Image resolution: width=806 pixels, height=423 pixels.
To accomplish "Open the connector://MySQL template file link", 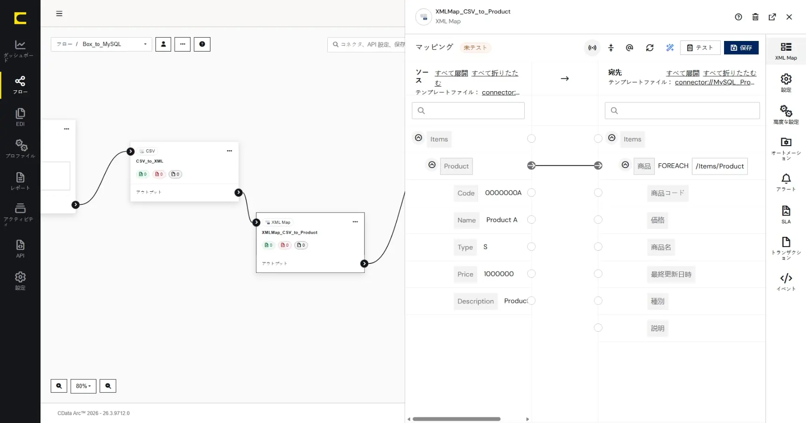I will point(715,82).
